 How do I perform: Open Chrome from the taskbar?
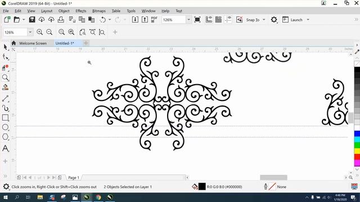coord(98,197)
